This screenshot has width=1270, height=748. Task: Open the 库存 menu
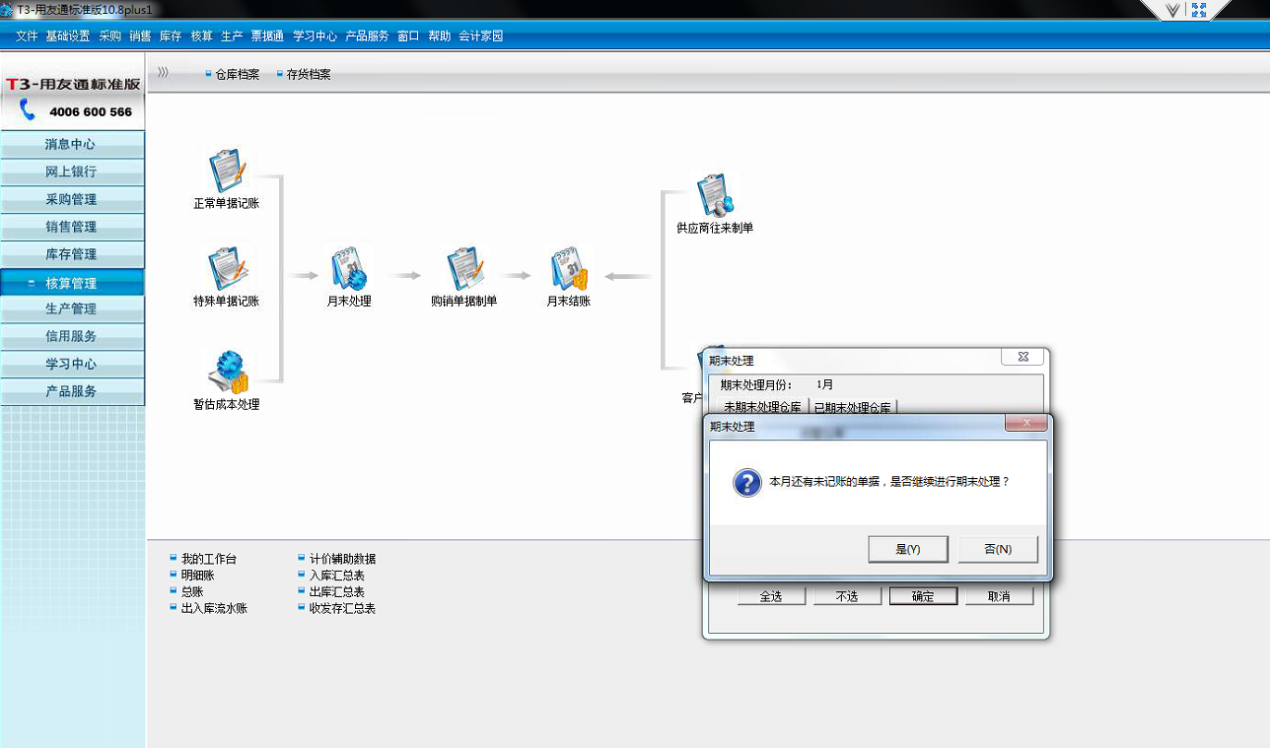tap(171, 35)
